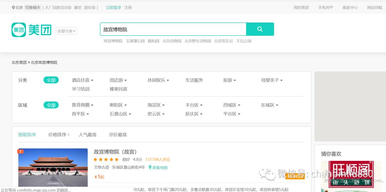
Task: Click the search magnifier button
Action: coord(260,29)
